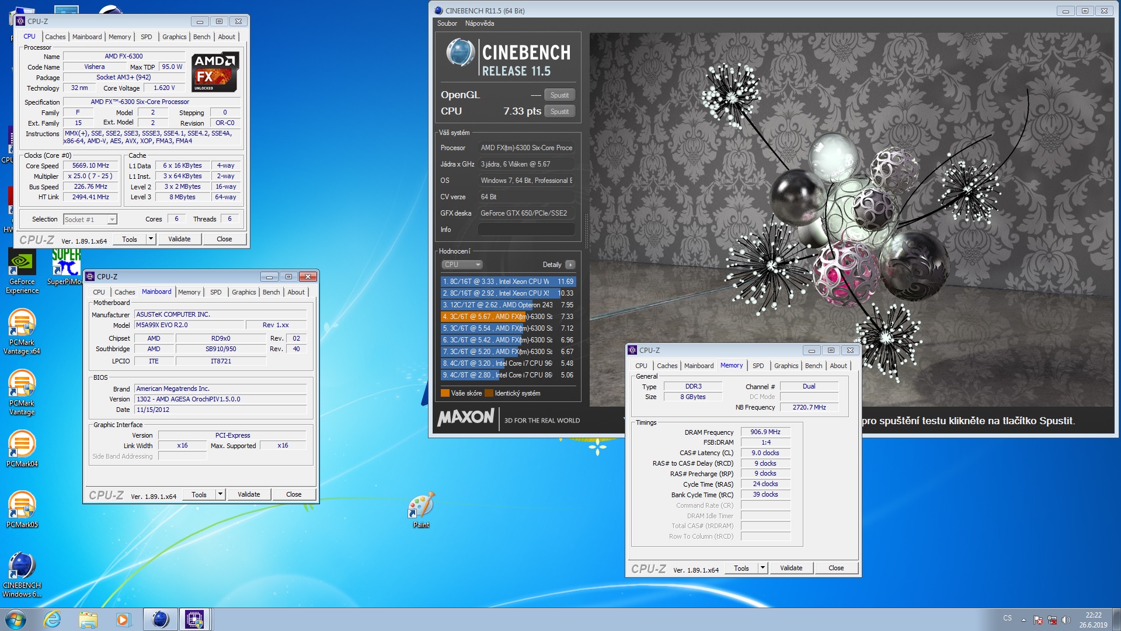Open the Windows Start menu
This screenshot has width=1121, height=631.
pos(16,619)
